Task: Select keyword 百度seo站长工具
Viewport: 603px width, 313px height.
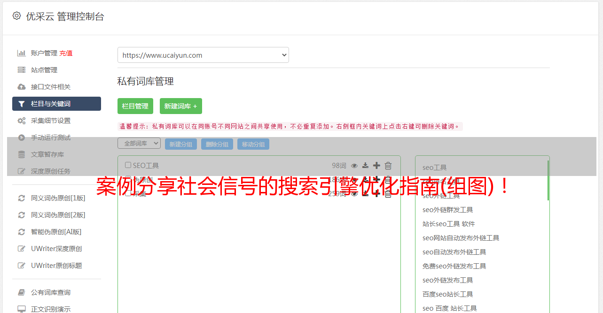Action: point(448,294)
